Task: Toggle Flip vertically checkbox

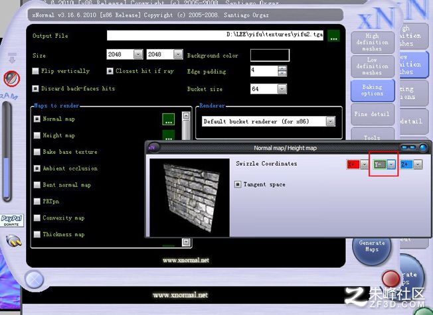Action: click(35, 71)
